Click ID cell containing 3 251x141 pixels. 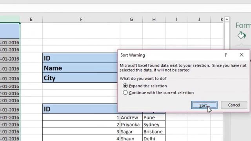(x=81, y=132)
